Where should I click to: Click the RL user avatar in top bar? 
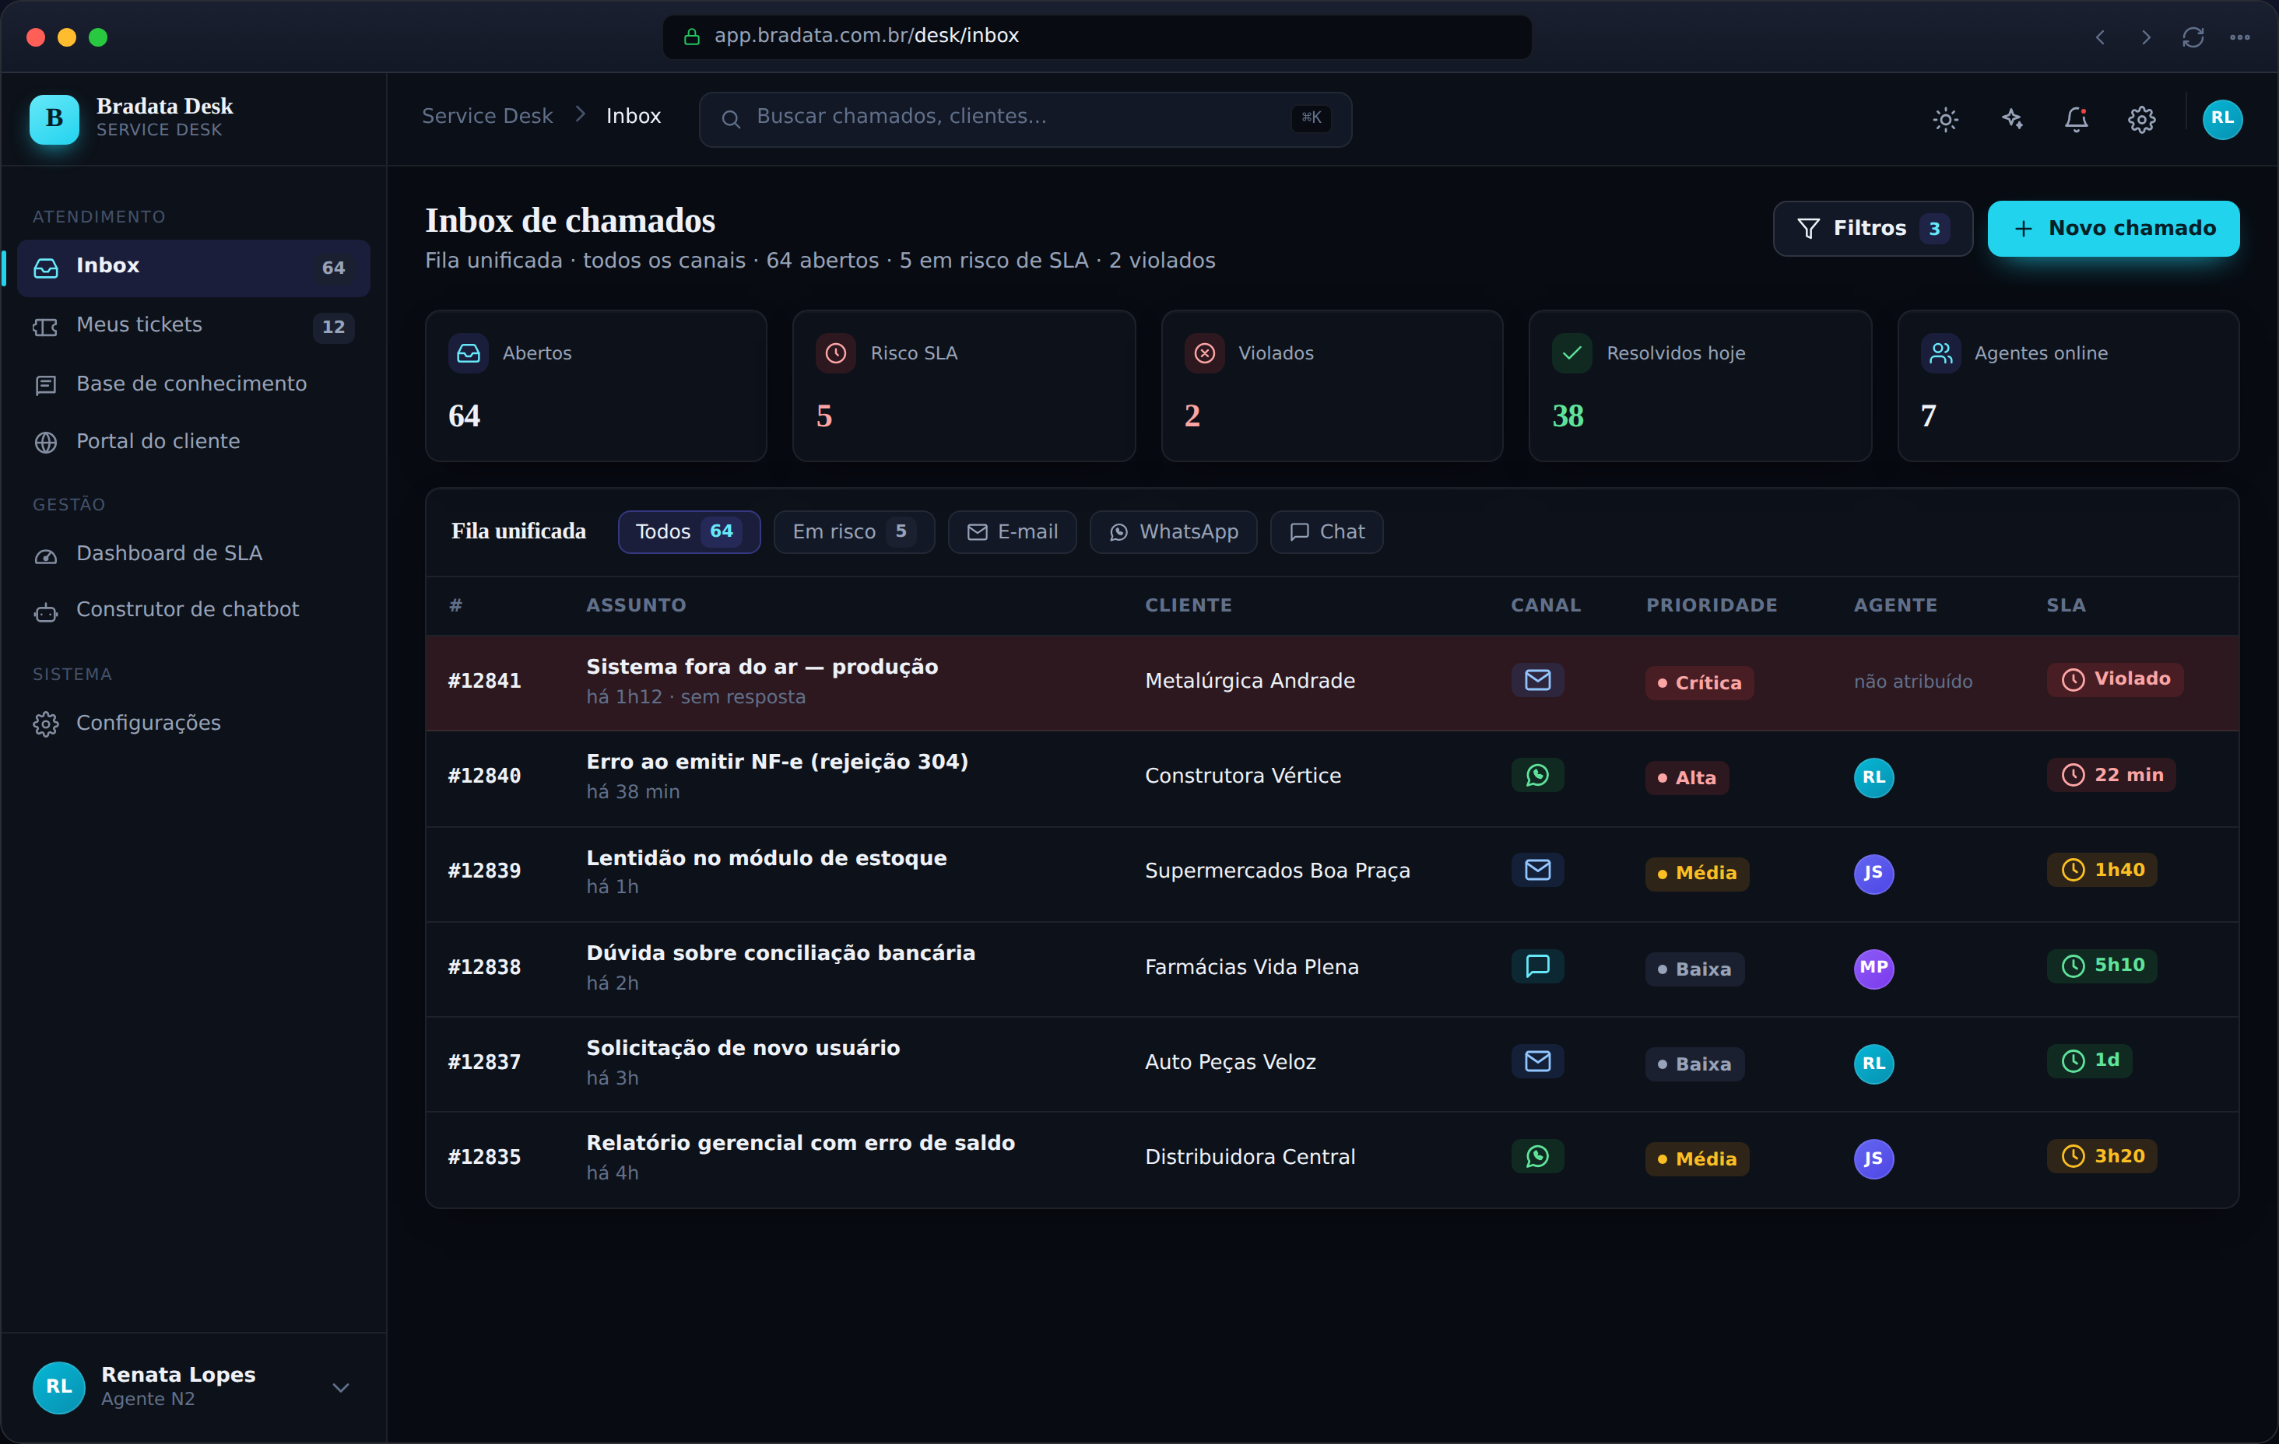tap(2222, 119)
